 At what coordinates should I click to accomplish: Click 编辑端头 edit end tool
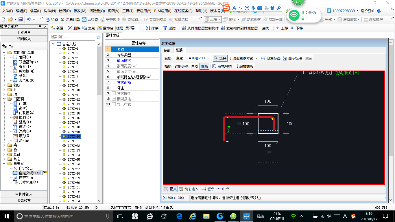(243, 66)
